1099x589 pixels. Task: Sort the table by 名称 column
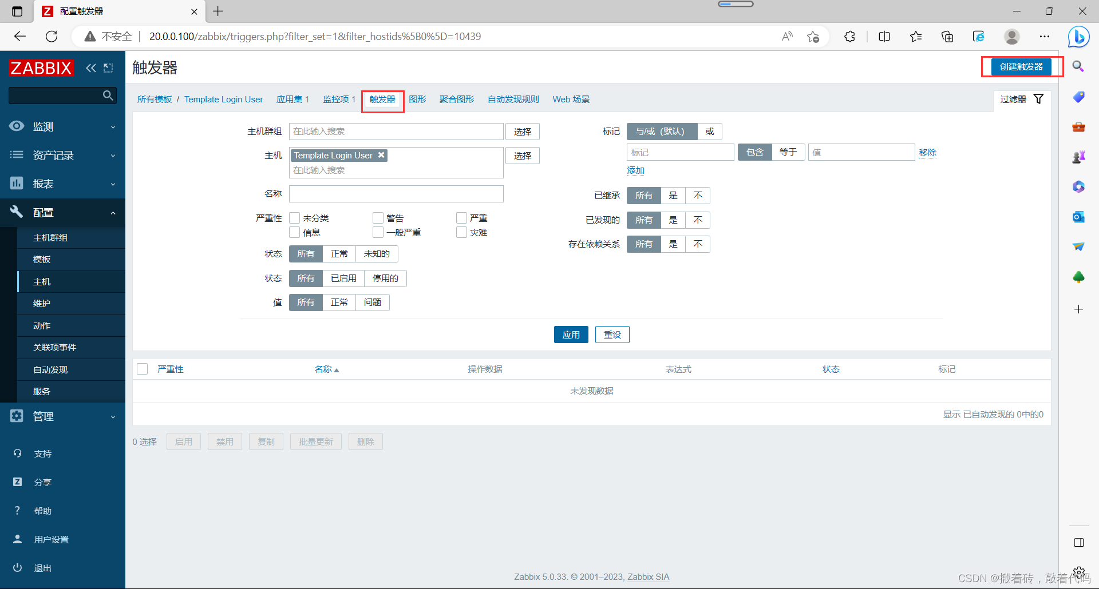tap(326, 369)
